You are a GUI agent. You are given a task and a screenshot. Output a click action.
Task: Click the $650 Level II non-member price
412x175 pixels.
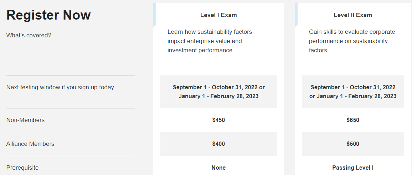click(353, 120)
